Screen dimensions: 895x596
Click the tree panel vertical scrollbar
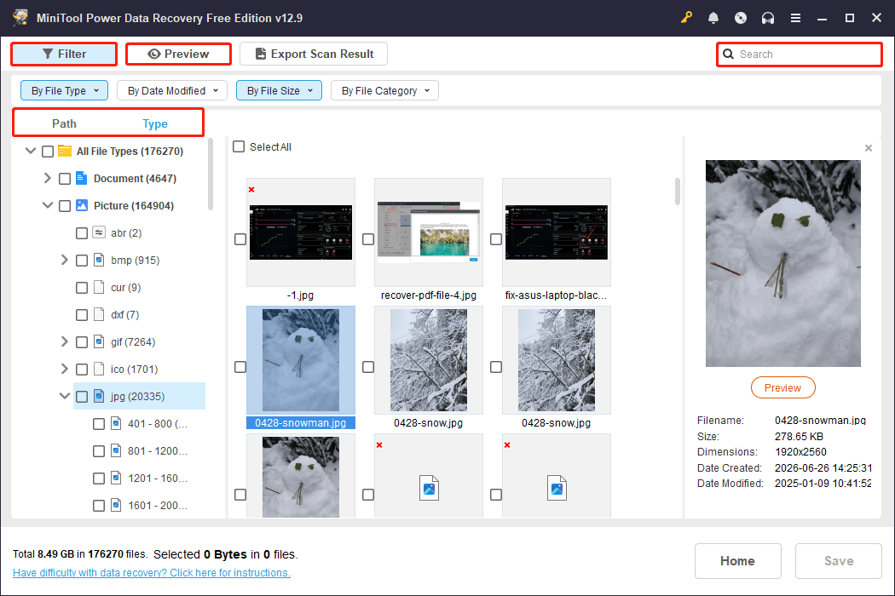click(x=210, y=174)
